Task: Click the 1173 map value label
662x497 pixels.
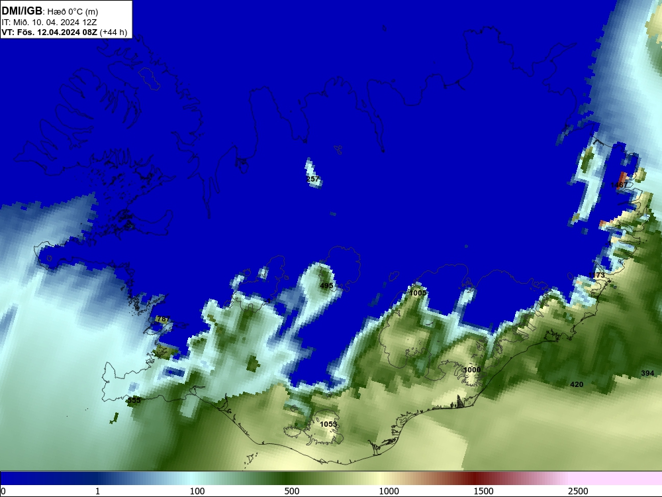Action: (x=596, y=276)
